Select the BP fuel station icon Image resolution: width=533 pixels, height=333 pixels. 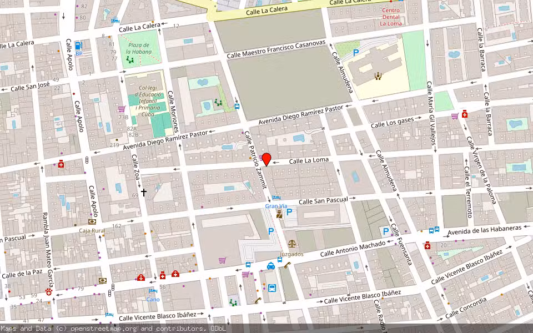click(78, 46)
